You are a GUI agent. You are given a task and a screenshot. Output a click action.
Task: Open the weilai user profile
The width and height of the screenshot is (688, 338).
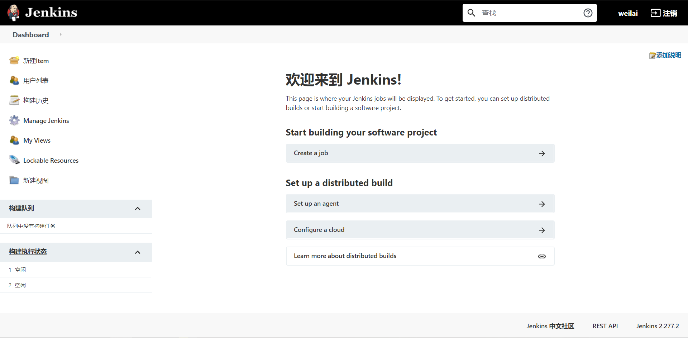tap(628, 13)
